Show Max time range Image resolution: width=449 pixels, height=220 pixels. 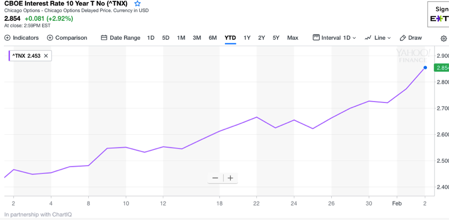pyautogui.click(x=292, y=38)
